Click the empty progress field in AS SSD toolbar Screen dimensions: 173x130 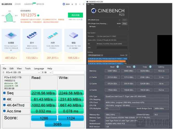[x=69, y=73]
